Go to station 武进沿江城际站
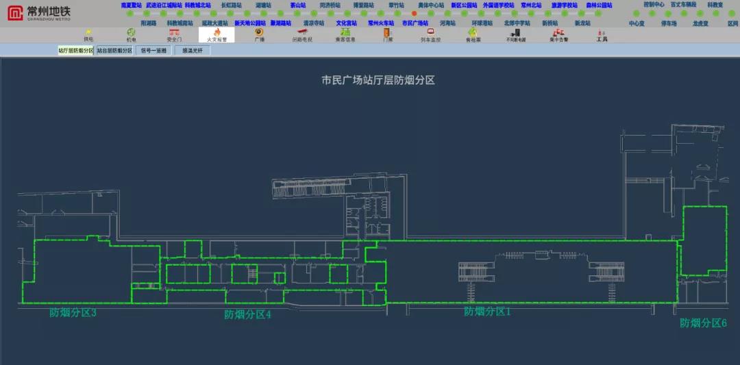Viewport: 740px width, 365px height. pos(164,5)
